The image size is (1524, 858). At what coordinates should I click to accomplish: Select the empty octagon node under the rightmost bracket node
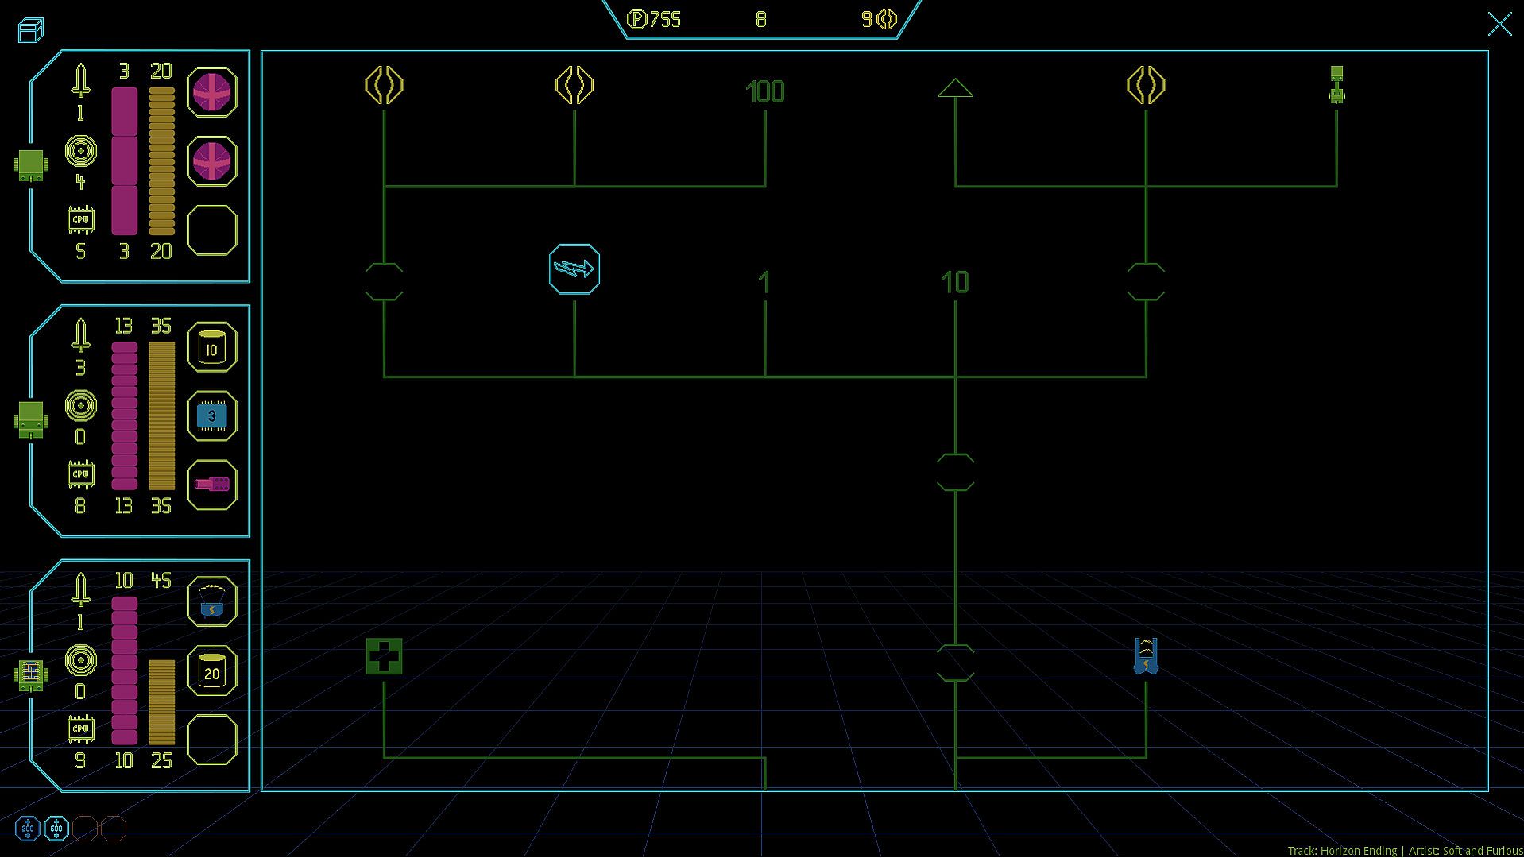click(1146, 282)
